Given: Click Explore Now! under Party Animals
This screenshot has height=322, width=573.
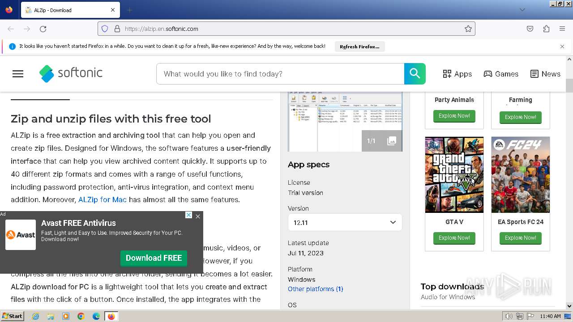Looking at the screenshot, I should coord(454,116).
